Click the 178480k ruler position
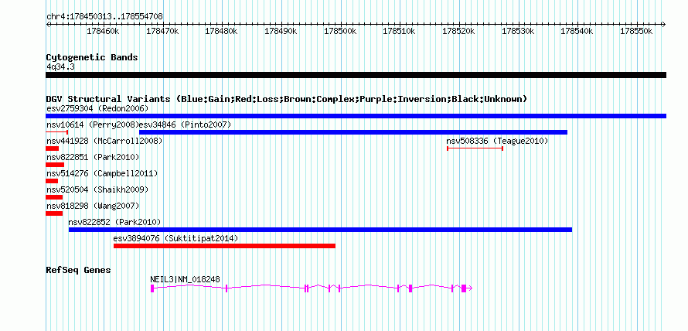 [222, 32]
